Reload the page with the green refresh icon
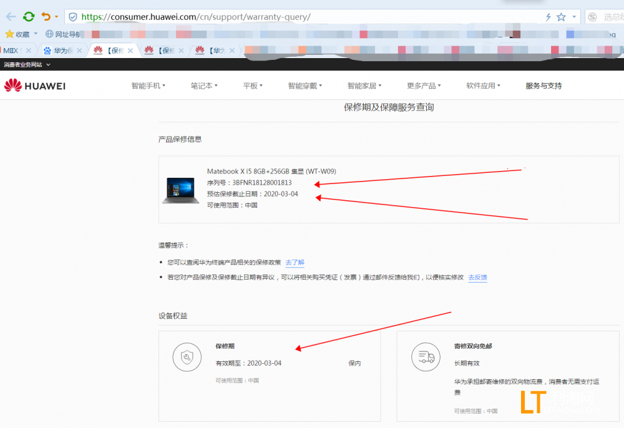This screenshot has height=428, width=624. click(29, 17)
